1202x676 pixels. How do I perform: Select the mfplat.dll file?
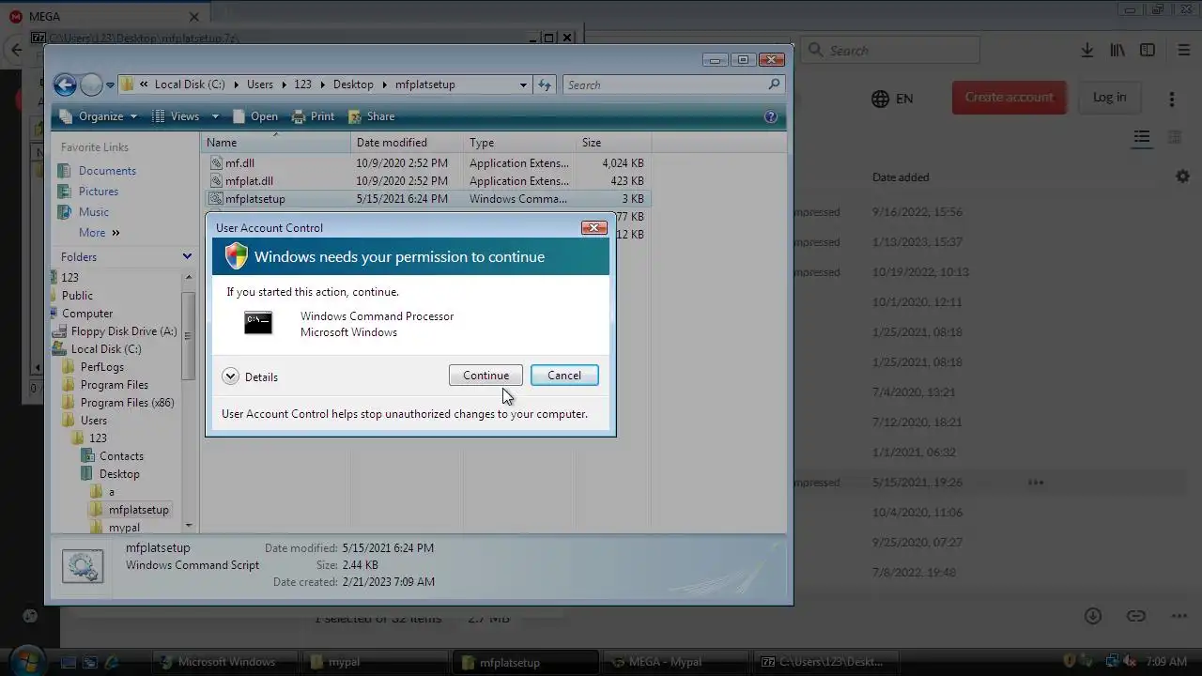(249, 181)
